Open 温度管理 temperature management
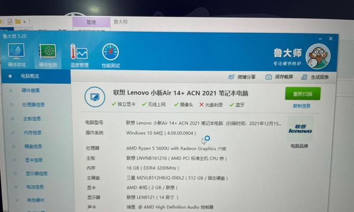Viewport: 354px width, 212px height. point(79,56)
